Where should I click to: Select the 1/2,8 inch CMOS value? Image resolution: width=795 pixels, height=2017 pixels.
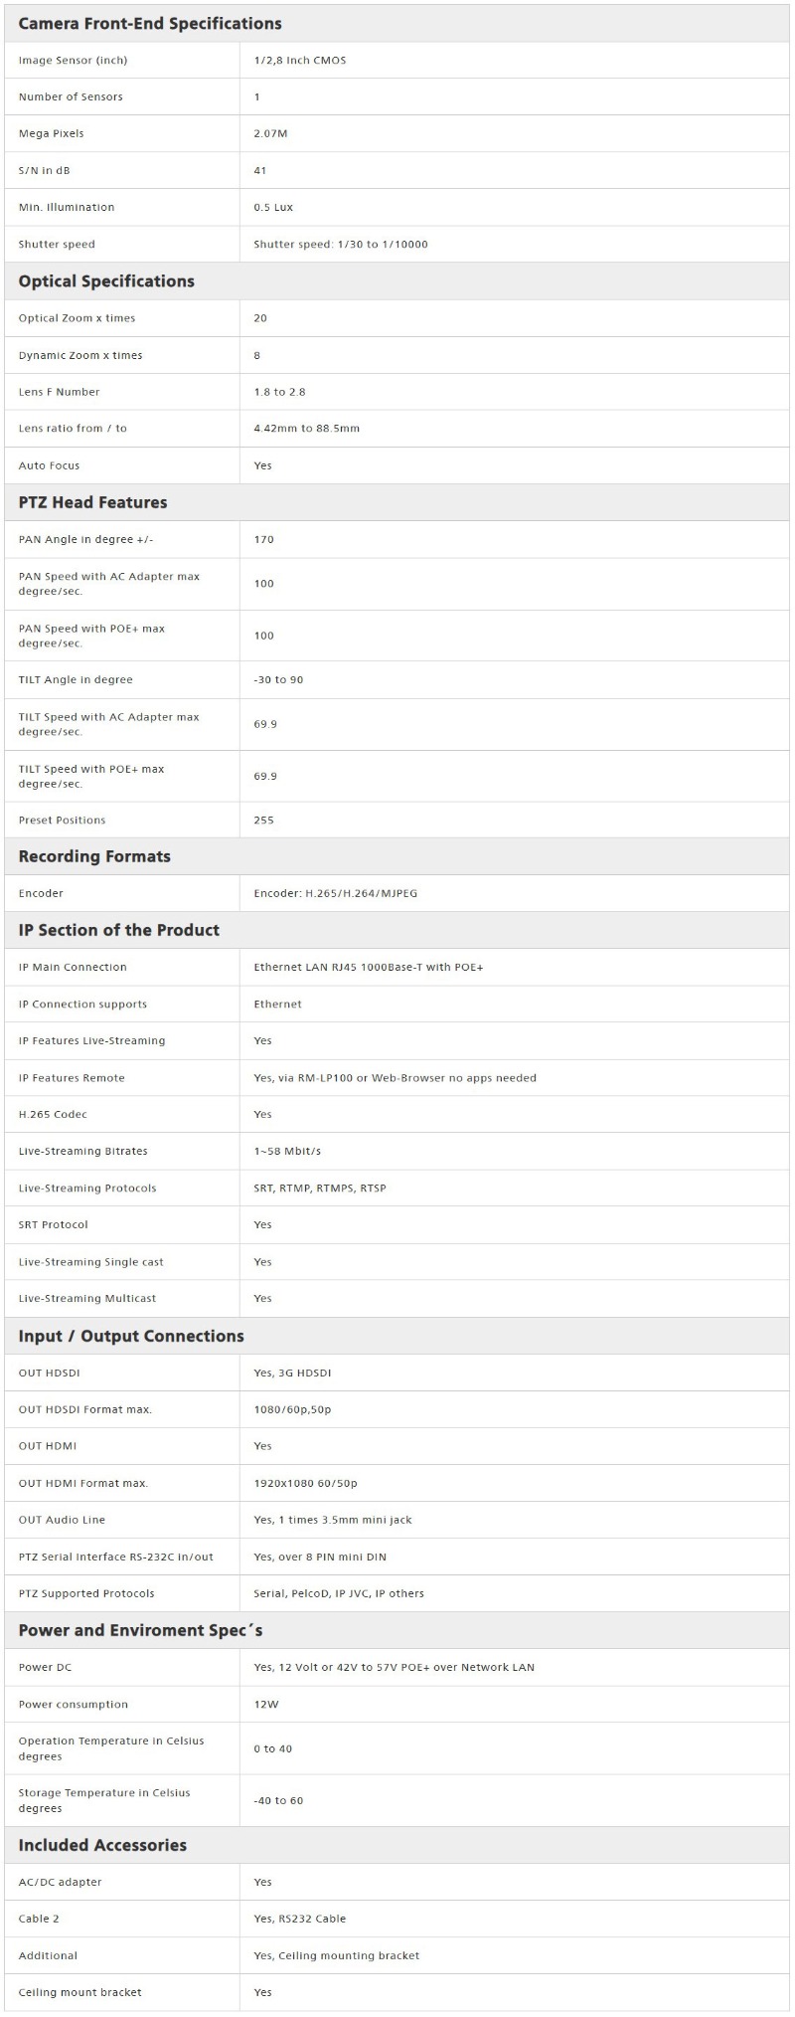click(x=300, y=61)
